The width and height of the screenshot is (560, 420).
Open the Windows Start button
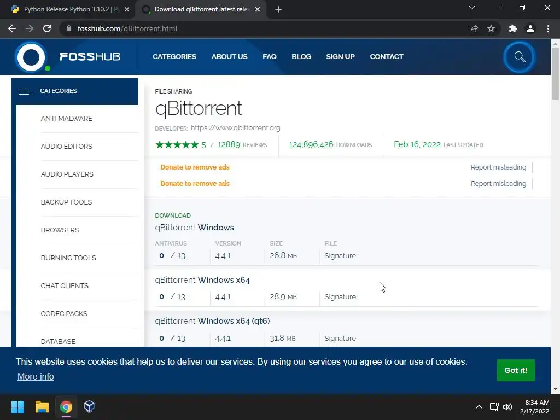pos(17,407)
